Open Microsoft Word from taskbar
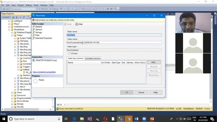 click(136, 119)
